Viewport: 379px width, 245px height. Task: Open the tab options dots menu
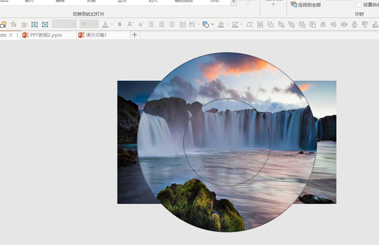(x=17, y=35)
